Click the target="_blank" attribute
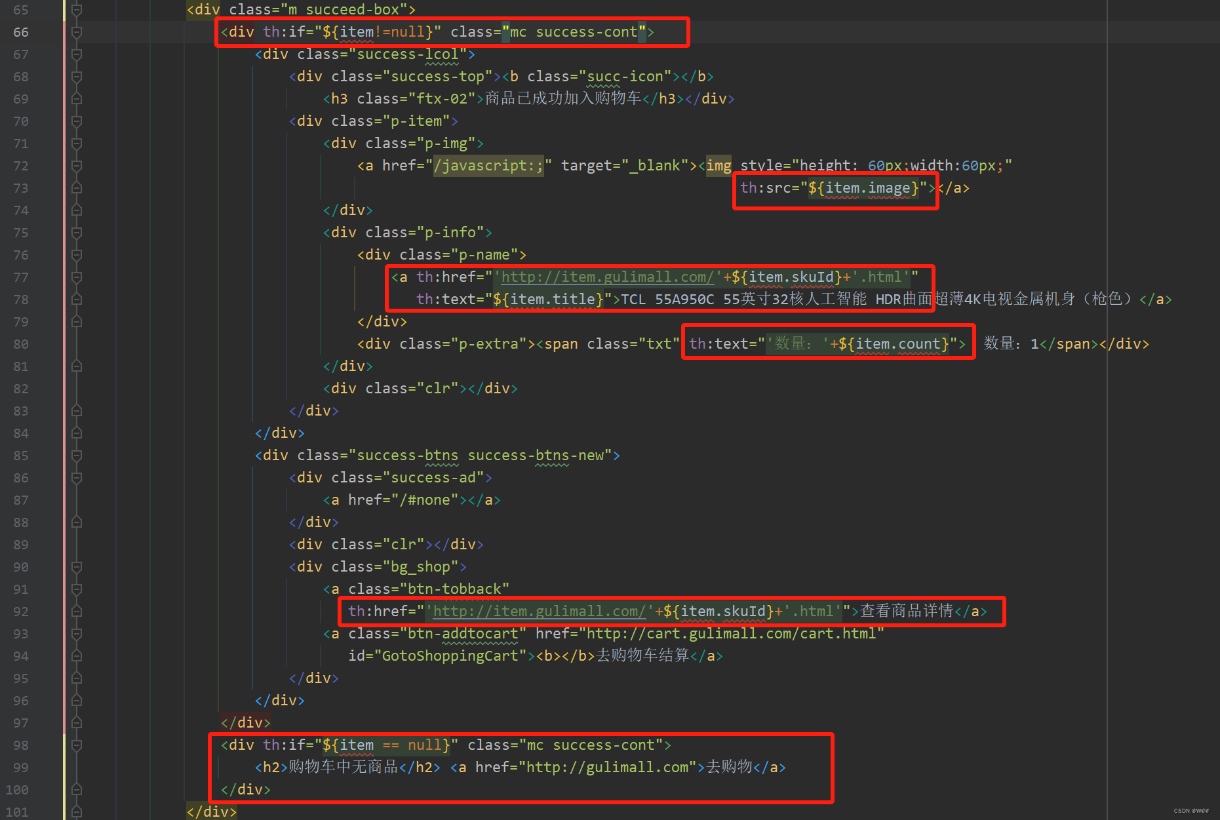The image size is (1220, 820). tap(625, 166)
